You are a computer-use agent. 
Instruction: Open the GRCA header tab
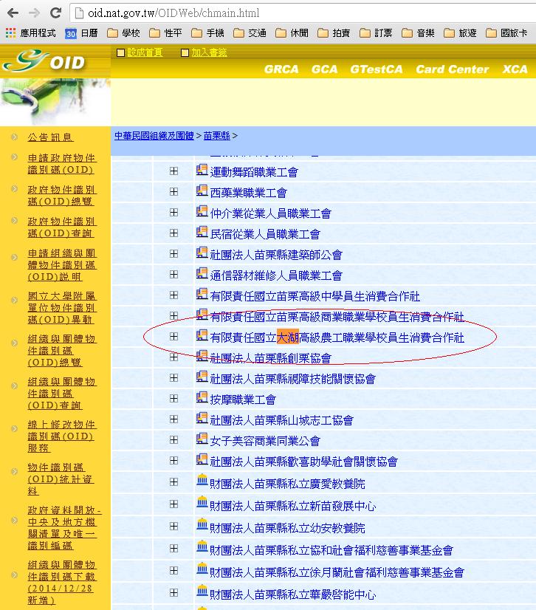click(281, 69)
